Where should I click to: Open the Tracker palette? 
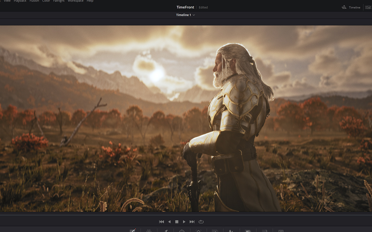[198, 230]
